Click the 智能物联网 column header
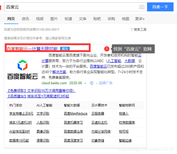Viewport: 177px width, 154px height. point(127,105)
